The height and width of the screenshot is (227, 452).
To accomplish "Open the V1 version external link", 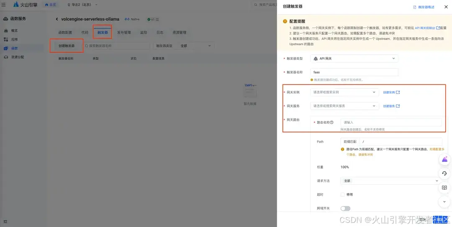I will [x=157, y=20].
